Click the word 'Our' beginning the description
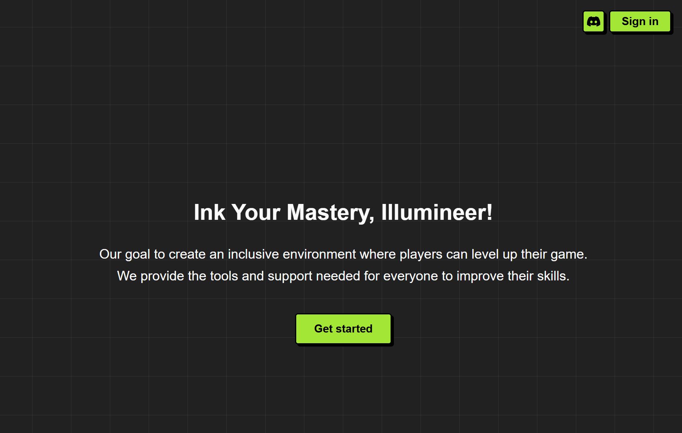The width and height of the screenshot is (682, 433). (x=110, y=254)
